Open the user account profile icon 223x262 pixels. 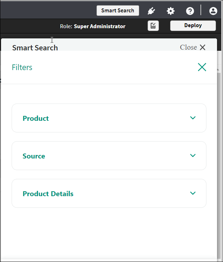click(x=213, y=11)
